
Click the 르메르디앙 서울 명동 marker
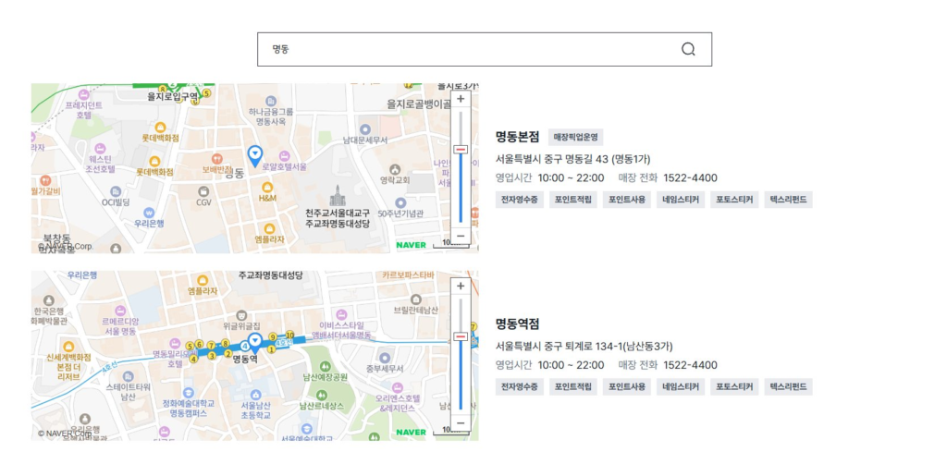[119, 311]
